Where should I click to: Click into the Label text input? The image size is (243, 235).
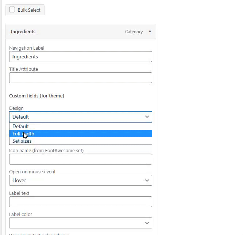[80, 202]
